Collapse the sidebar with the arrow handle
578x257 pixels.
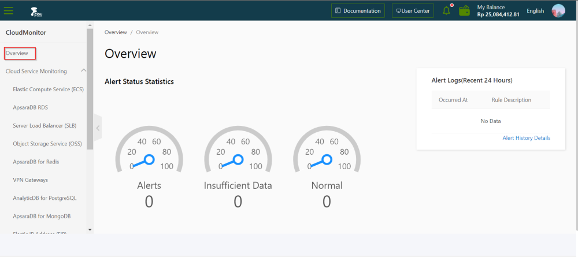tap(98, 128)
